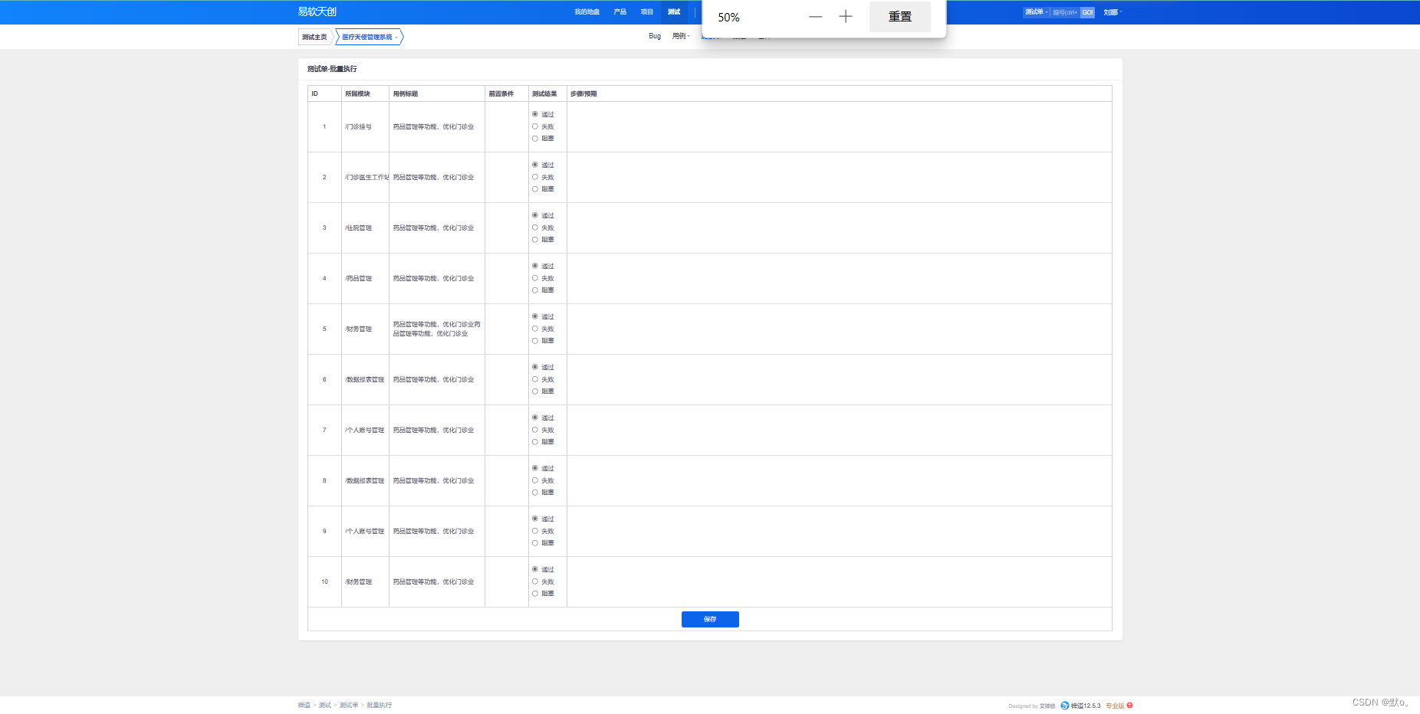Select 阻塞 for case 1
This screenshot has height=714, width=1420.
[535, 139]
